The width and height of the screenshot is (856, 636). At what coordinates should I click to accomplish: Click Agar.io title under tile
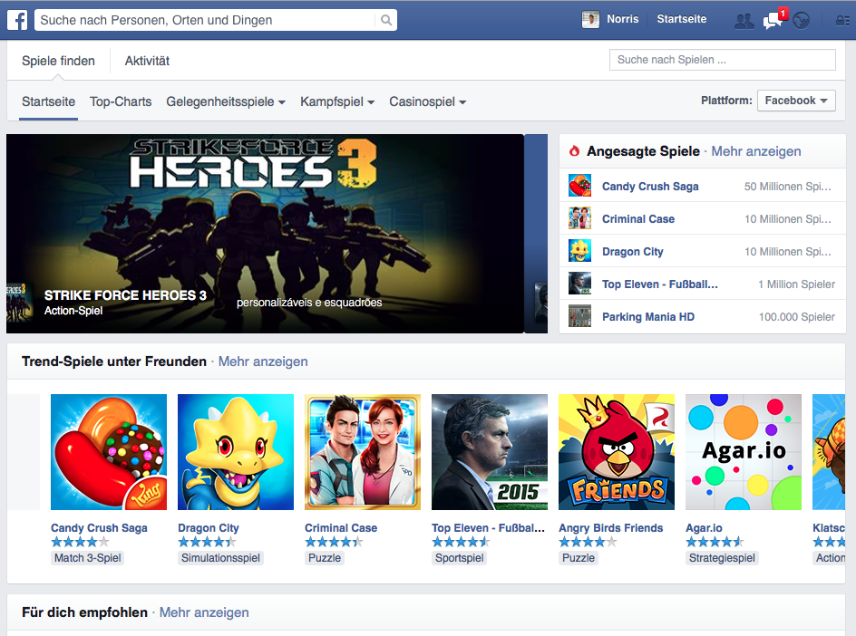coord(704,528)
